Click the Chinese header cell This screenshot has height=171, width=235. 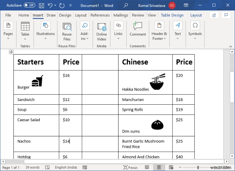pyautogui.click(x=145, y=62)
